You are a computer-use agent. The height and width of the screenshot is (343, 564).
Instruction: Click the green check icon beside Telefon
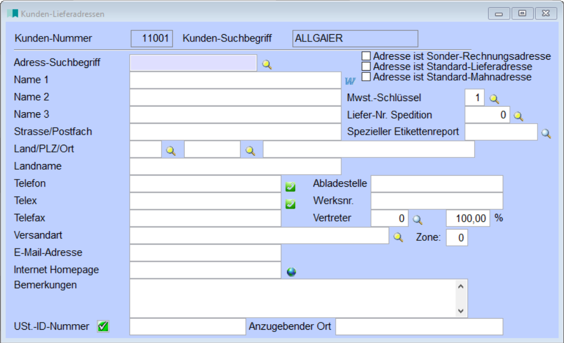click(x=290, y=187)
